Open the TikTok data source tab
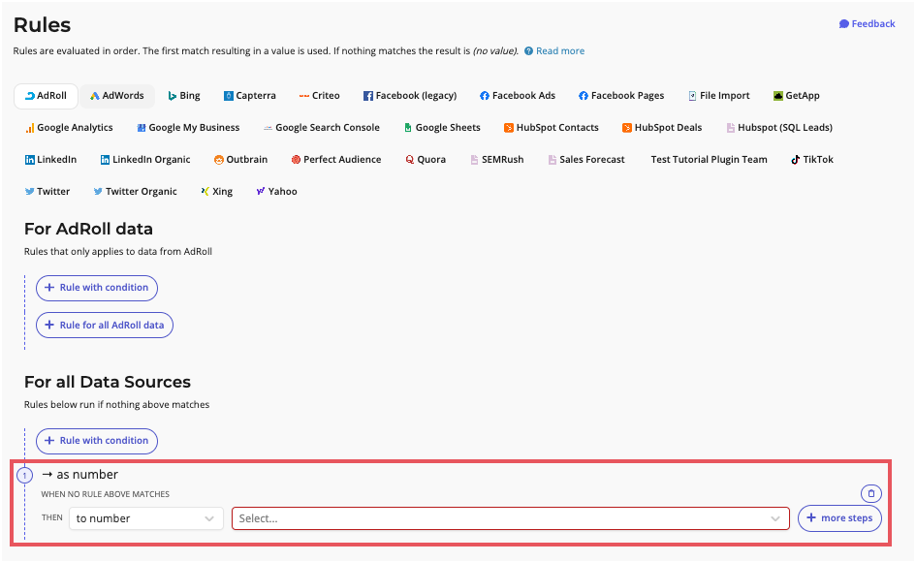916x562 pixels. (811, 160)
